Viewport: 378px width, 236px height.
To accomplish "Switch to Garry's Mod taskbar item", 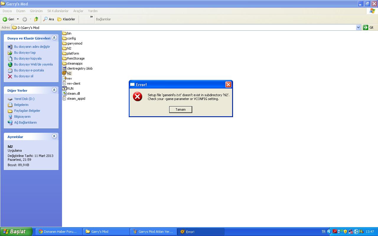I will (x=106, y=232).
